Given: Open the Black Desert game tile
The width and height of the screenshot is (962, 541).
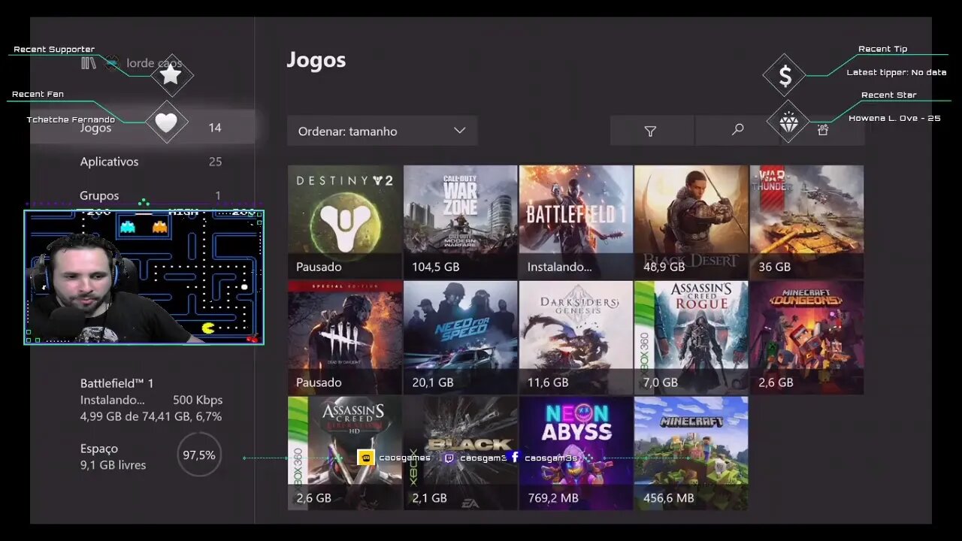Looking at the screenshot, I should tap(691, 222).
